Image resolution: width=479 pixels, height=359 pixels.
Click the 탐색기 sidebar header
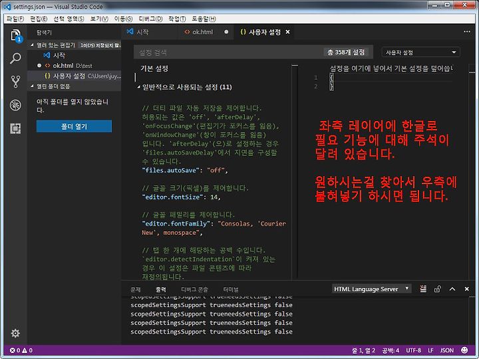[x=45, y=33]
